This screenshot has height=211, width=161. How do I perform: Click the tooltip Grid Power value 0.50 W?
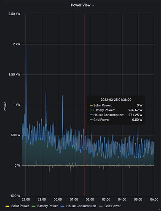[137, 119]
